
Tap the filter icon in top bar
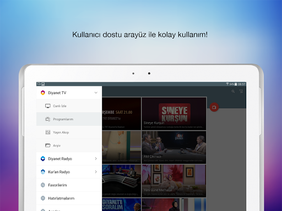(x=241, y=91)
